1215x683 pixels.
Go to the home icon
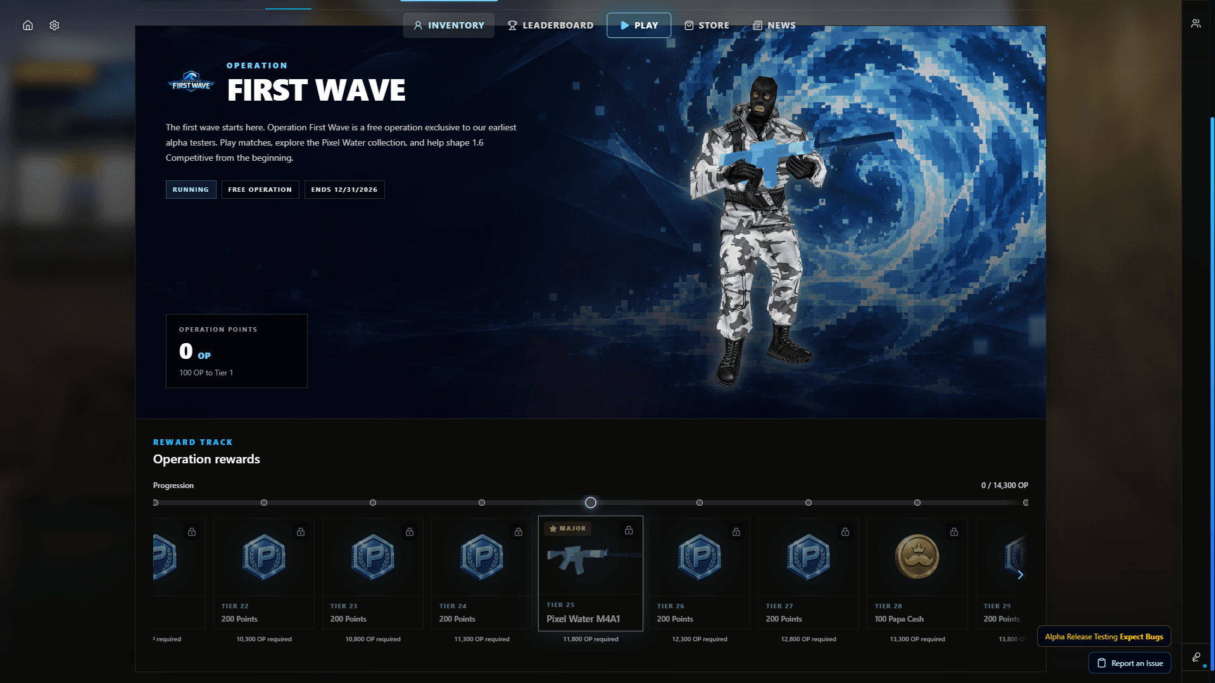pyautogui.click(x=28, y=25)
